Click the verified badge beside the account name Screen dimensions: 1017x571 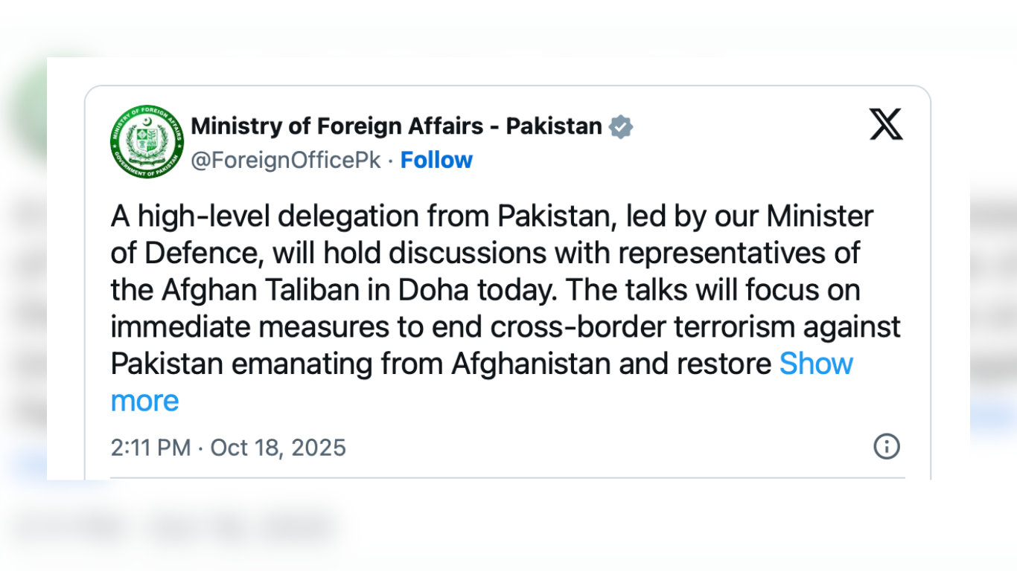click(621, 127)
